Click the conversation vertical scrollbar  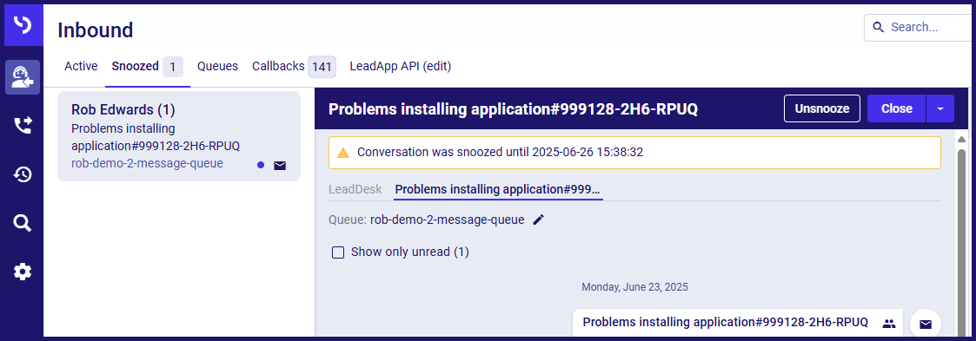coord(962,236)
